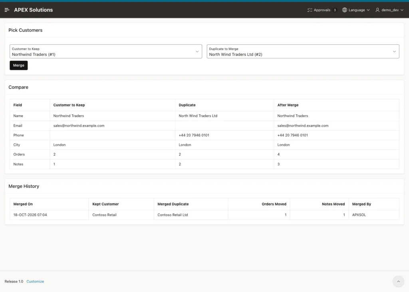Click the Notes row label in Compare
This screenshot has height=292, width=409.
18,164
